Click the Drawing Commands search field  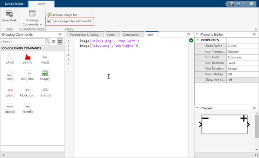pos(23,41)
